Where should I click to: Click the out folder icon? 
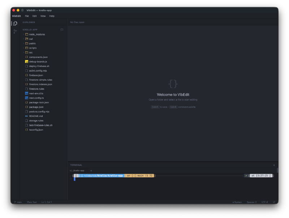coord(27,39)
